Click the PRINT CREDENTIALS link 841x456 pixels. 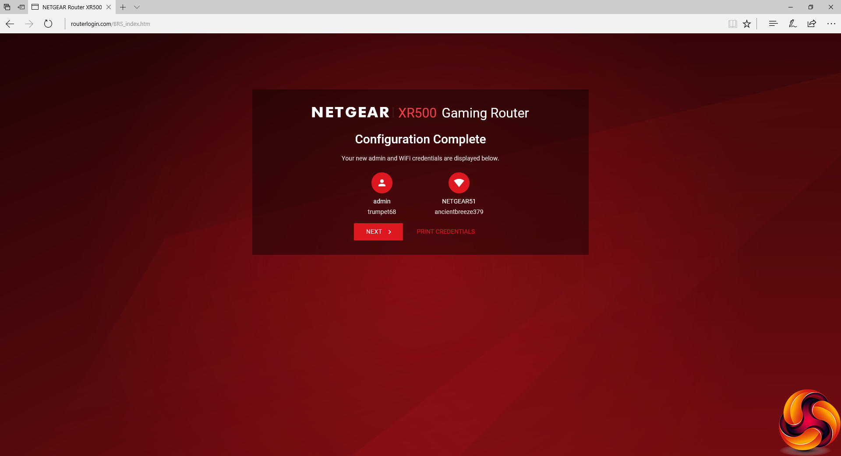point(445,232)
